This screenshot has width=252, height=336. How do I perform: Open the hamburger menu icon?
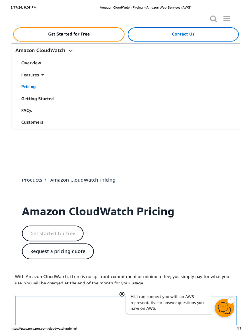pyautogui.click(x=227, y=19)
